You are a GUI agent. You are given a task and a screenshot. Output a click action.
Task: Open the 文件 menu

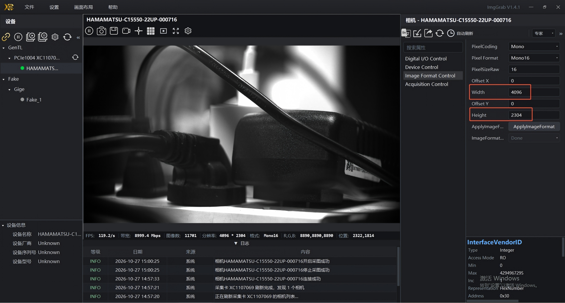[x=29, y=7]
